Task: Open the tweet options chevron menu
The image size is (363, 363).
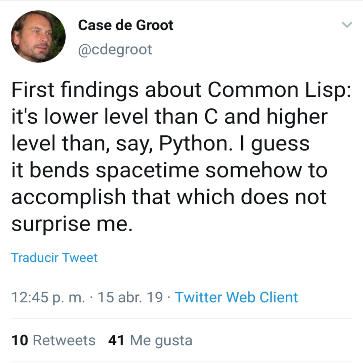Action: 347,25
